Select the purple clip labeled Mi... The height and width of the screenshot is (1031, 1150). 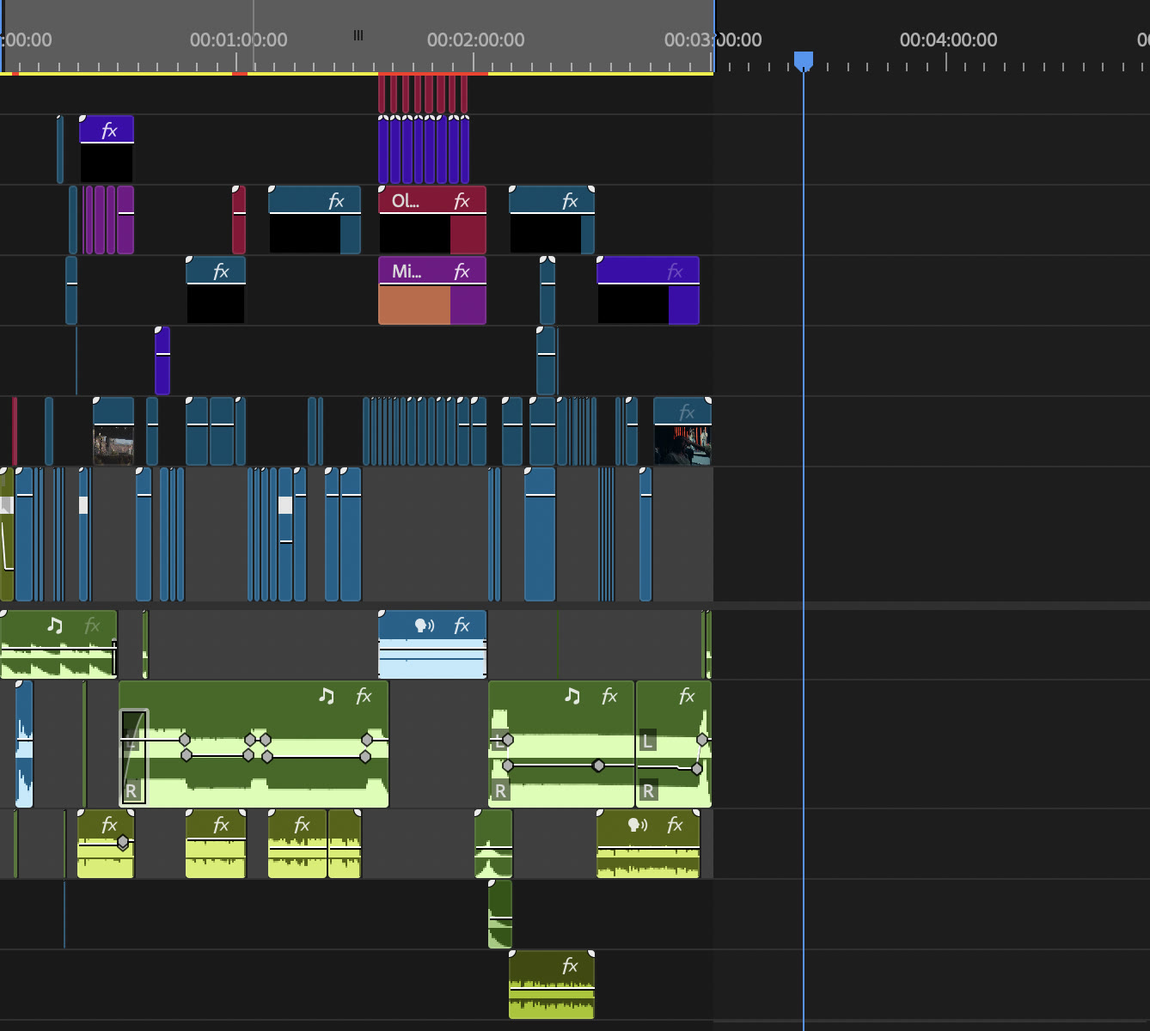[x=432, y=290]
